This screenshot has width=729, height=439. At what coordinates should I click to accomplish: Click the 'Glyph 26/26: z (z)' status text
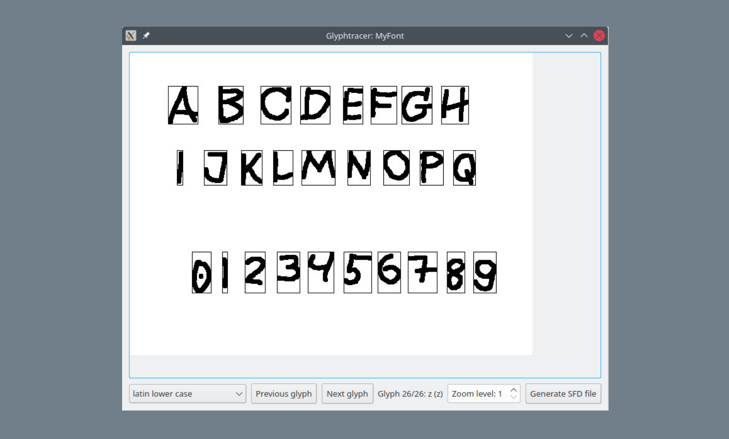point(410,394)
